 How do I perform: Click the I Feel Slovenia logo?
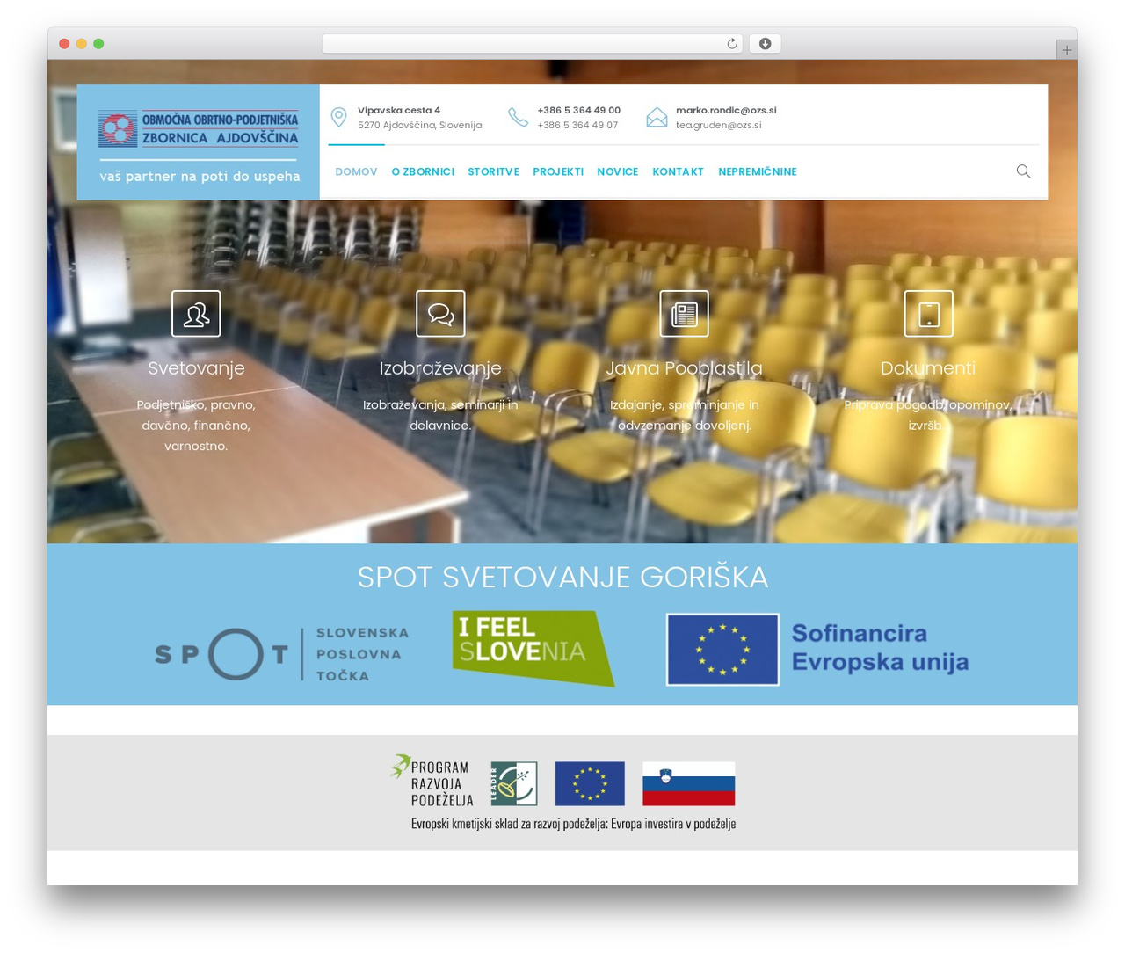533,649
